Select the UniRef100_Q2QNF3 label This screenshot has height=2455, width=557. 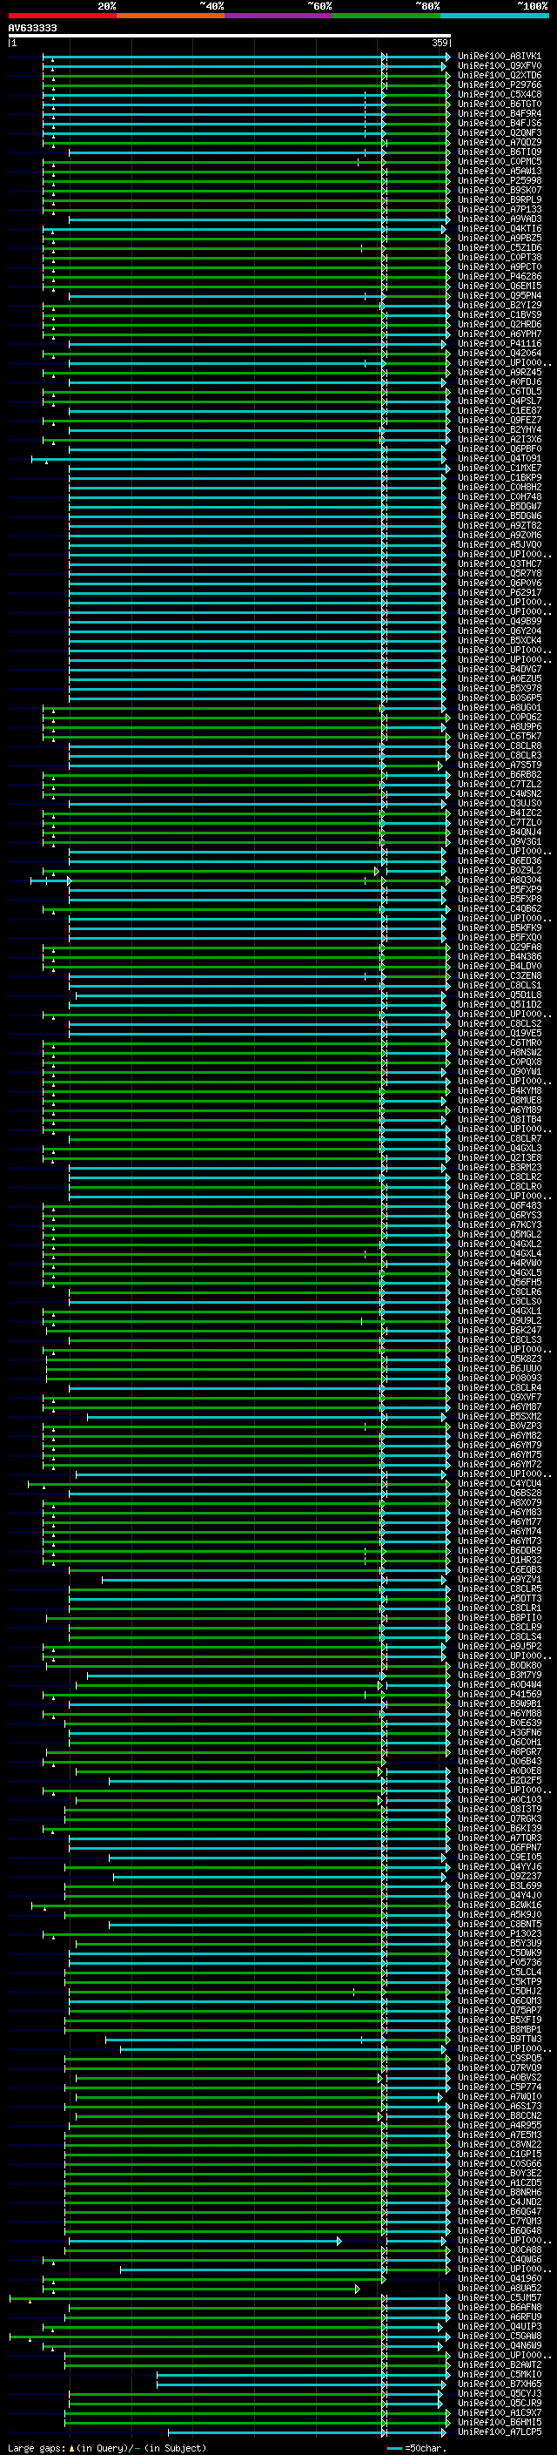click(499, 132)
